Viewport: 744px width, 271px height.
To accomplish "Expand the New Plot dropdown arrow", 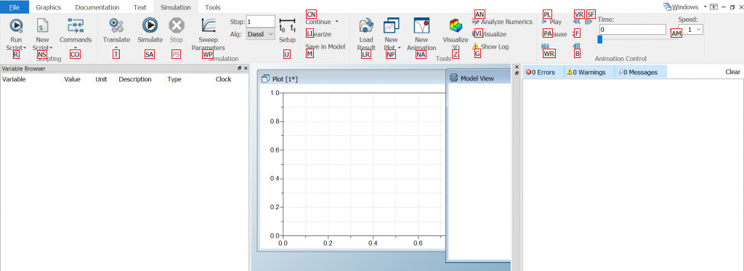I will point(400,48).
